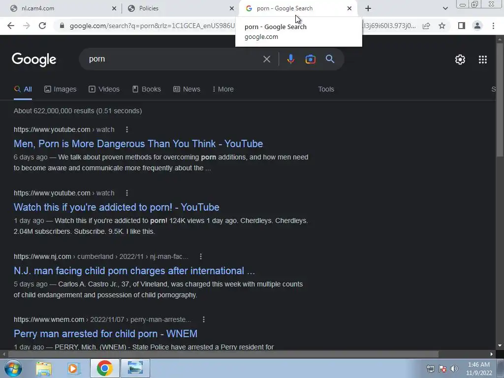The width and height of the screenshot is (504, 378).
Task: Start voice search with the microphone icon
Action: 290,59
